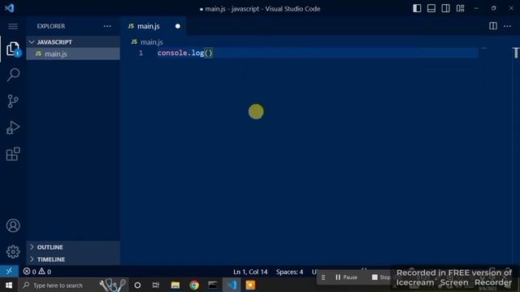Open the Manage gear settings
This screenshot has width=520, height=292.
coord(13,252)
